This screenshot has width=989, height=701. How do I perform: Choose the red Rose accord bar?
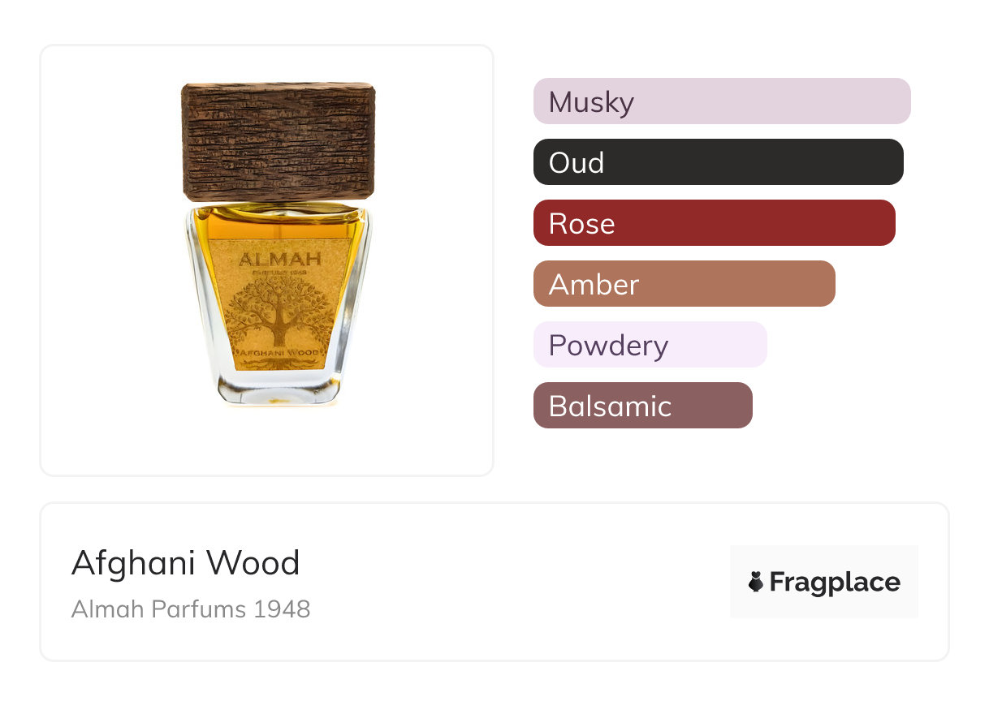(715, 223)
